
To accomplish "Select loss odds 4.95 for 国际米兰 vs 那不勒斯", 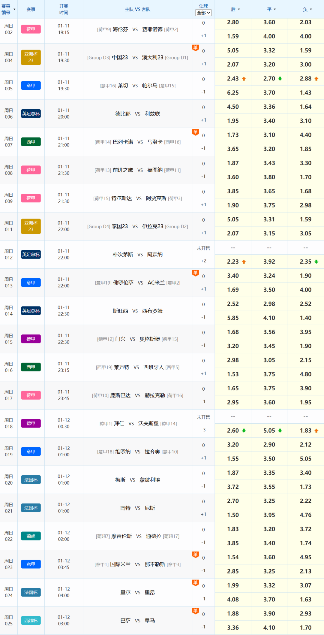I will coord(305,557).
